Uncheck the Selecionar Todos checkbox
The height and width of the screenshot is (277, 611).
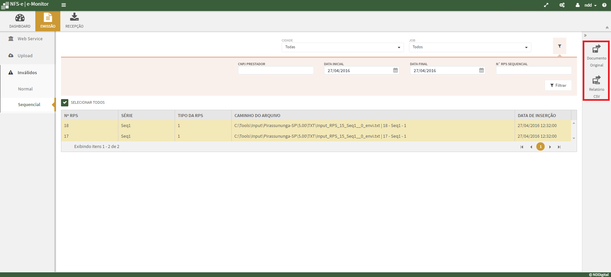(65, 102)
